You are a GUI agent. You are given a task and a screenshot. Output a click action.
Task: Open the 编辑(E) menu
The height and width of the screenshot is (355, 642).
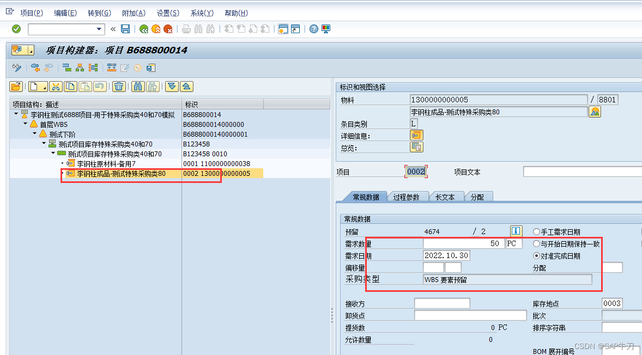(x=65, y=13)
